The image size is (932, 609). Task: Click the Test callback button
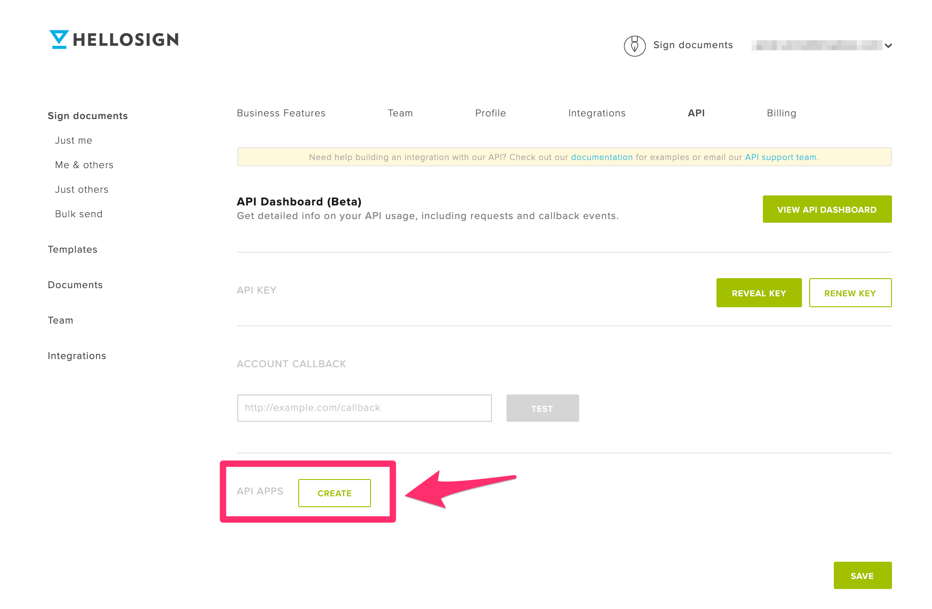pyautogui.click(x=542, y=408)
